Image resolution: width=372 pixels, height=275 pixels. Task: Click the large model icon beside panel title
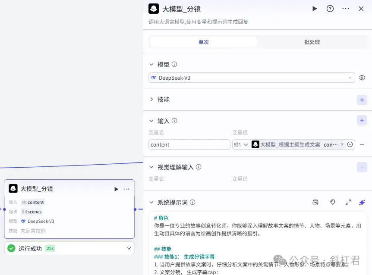[x=154, y=9]
